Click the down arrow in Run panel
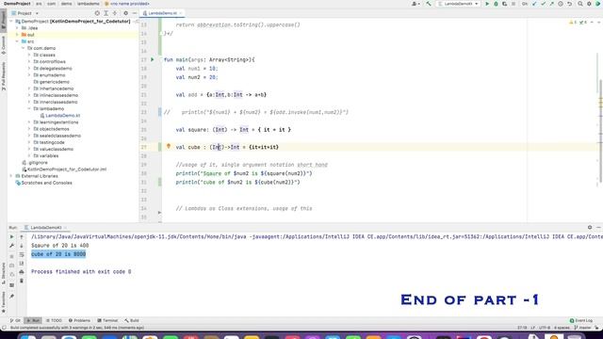This screenshot has width=603, height=339. 22,245
